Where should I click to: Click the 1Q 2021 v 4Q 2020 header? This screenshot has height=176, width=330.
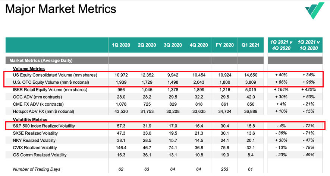click(281, 45)
